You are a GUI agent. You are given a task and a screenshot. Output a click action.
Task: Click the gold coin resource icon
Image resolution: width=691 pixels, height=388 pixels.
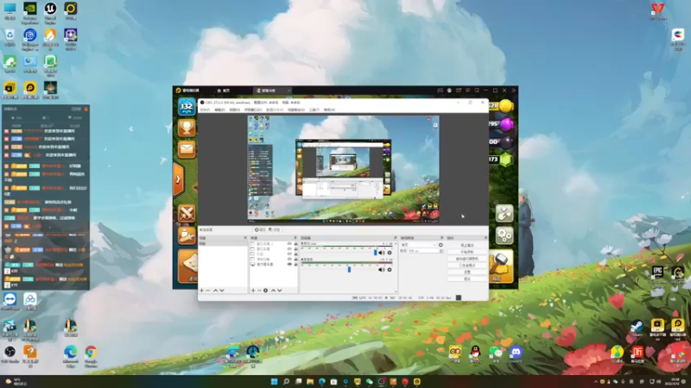506,106
